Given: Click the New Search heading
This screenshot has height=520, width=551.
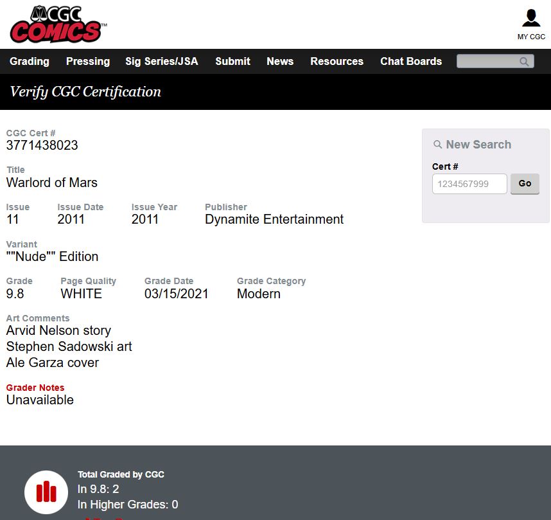Looking at the screenshot, I should (x=478, y=144).
